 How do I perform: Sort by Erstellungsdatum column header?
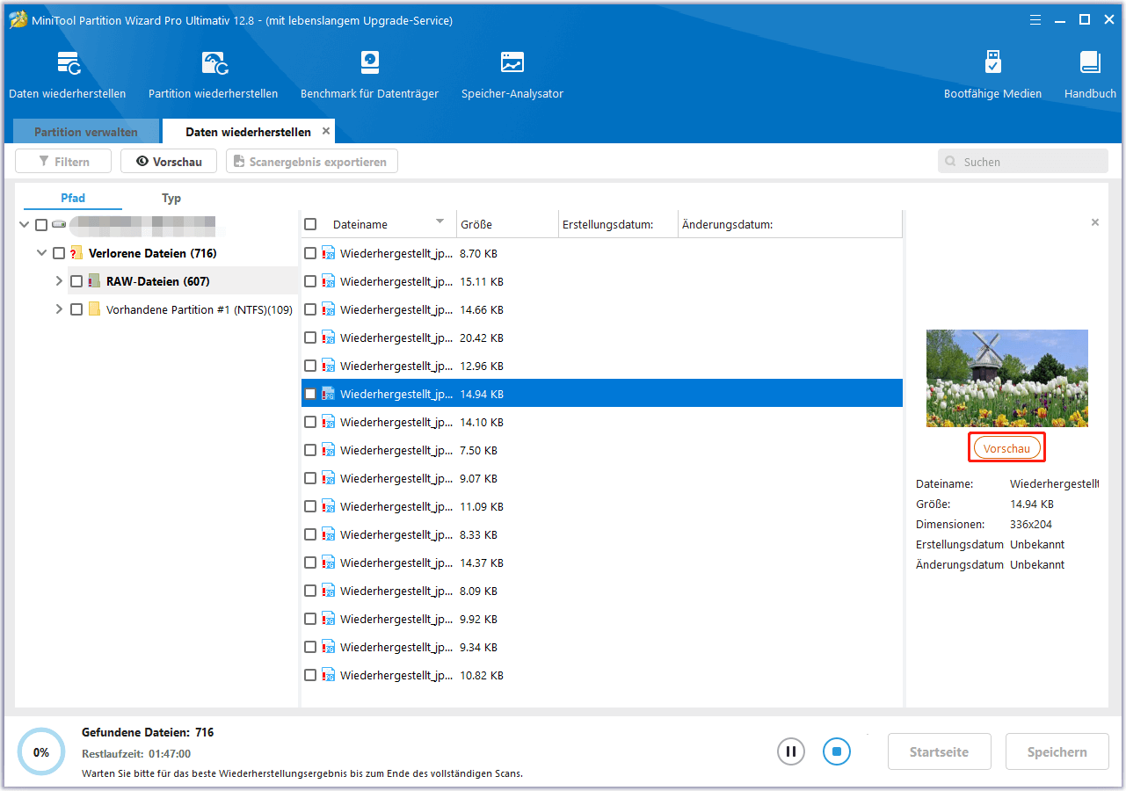click(x=619, y=224)
